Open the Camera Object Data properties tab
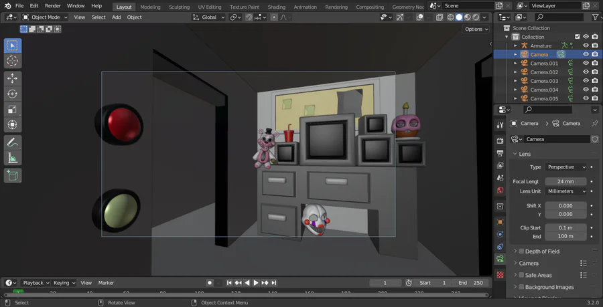 [x=500, y=259]
